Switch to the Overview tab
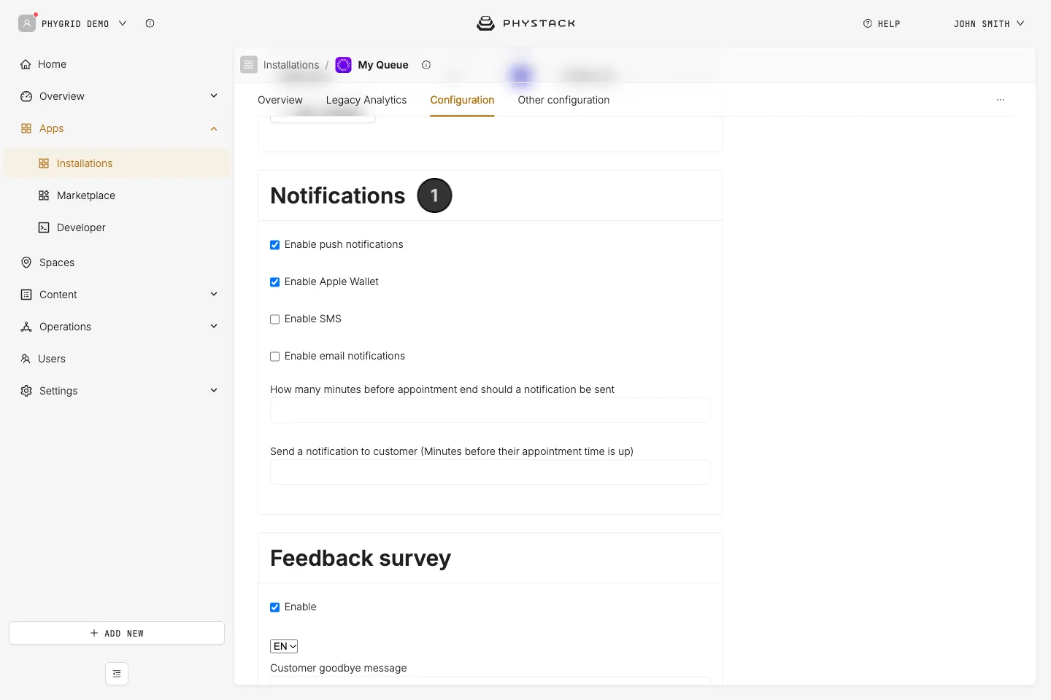1051x700 pixels. 280,100
